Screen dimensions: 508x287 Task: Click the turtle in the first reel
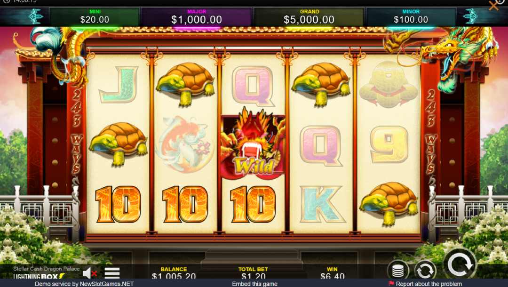(118, 143)
